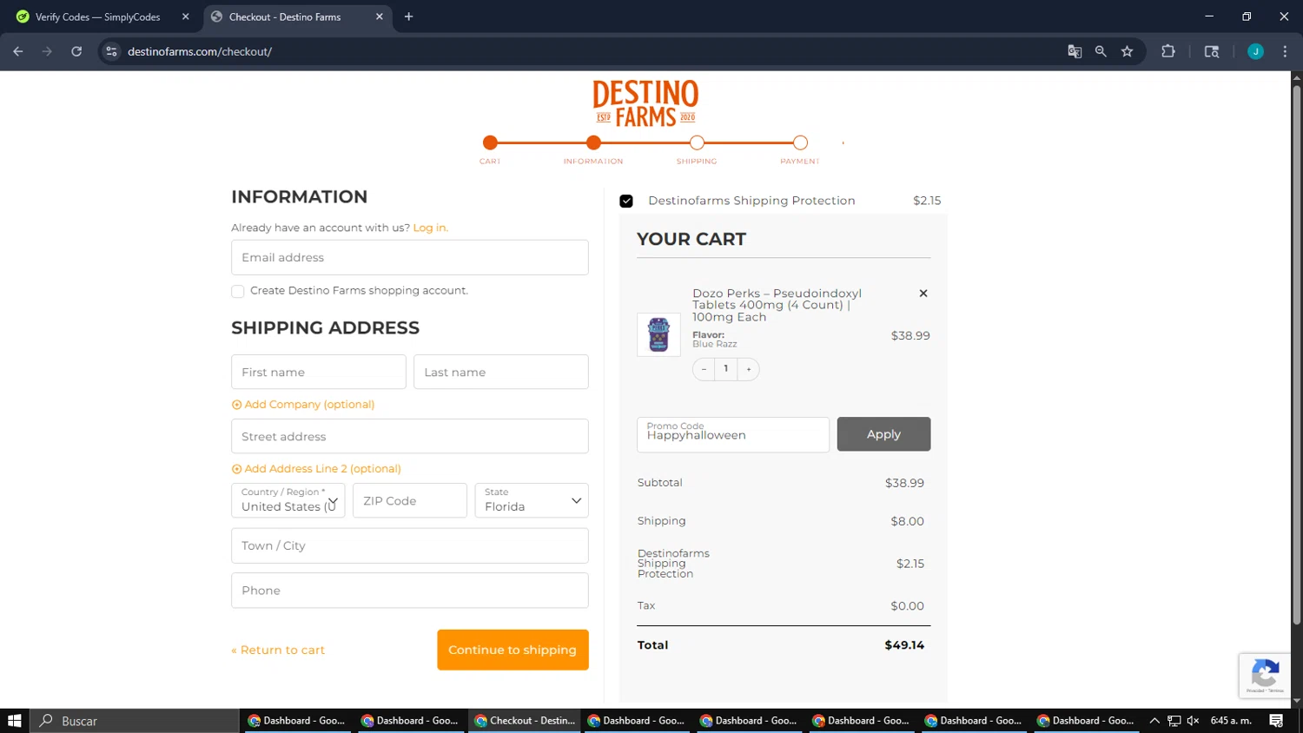The height and width of the screenshot is (733, 1303).
Task: Remove Dozo Perks item from cart
Action: (923, 294)
